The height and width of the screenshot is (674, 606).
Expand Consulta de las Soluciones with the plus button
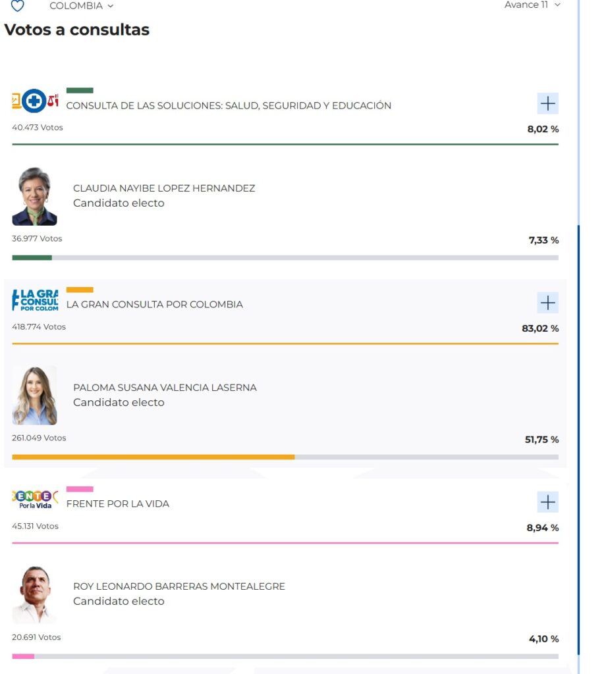click(x=547, y=103)
